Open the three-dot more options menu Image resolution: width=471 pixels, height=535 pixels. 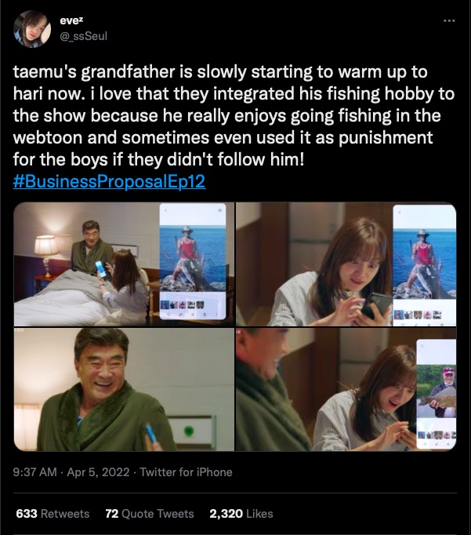(x=449, y=21)
